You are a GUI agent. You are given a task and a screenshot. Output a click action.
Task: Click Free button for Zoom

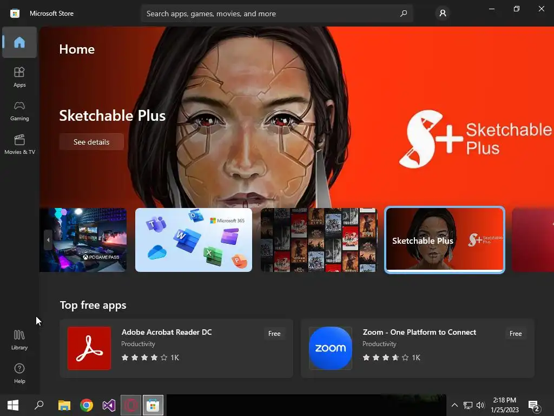point(516,334)
